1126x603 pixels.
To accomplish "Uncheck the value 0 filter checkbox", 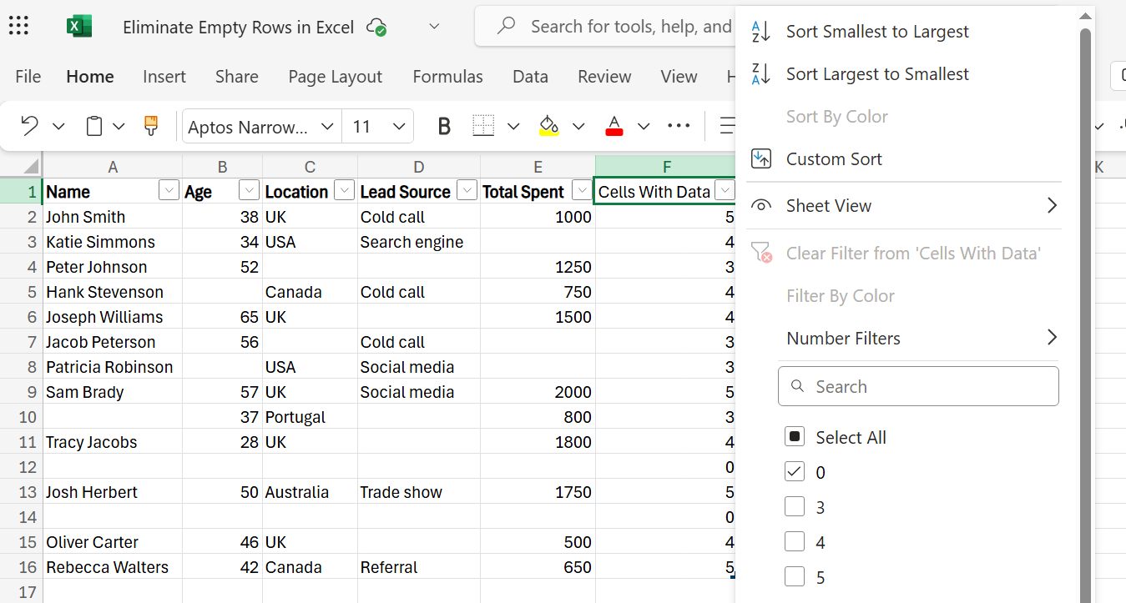I will click(x=795, y=471).
